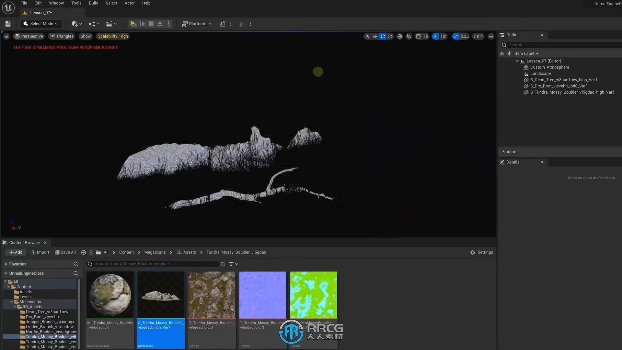Click Save All in the Content Browser
The height and width of the screenshot is (350, 622).
[x=65, y=252]
